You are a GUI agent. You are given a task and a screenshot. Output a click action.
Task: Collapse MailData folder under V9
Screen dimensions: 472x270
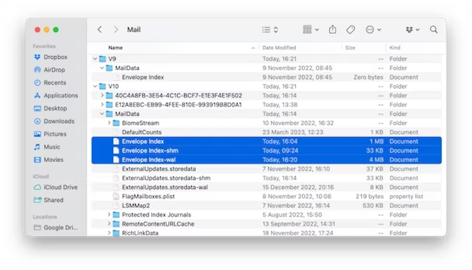click(102, 68)
